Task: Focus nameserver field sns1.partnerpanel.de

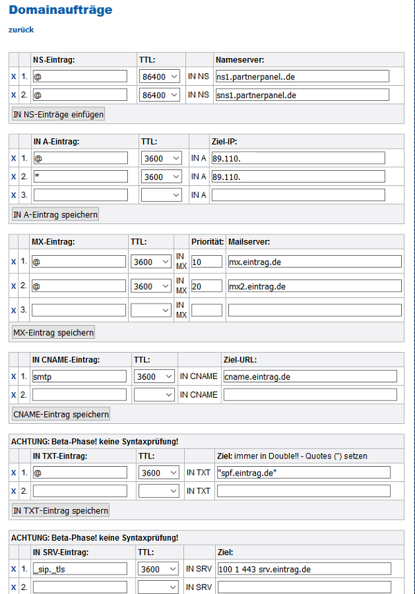Action: (302, 95)
